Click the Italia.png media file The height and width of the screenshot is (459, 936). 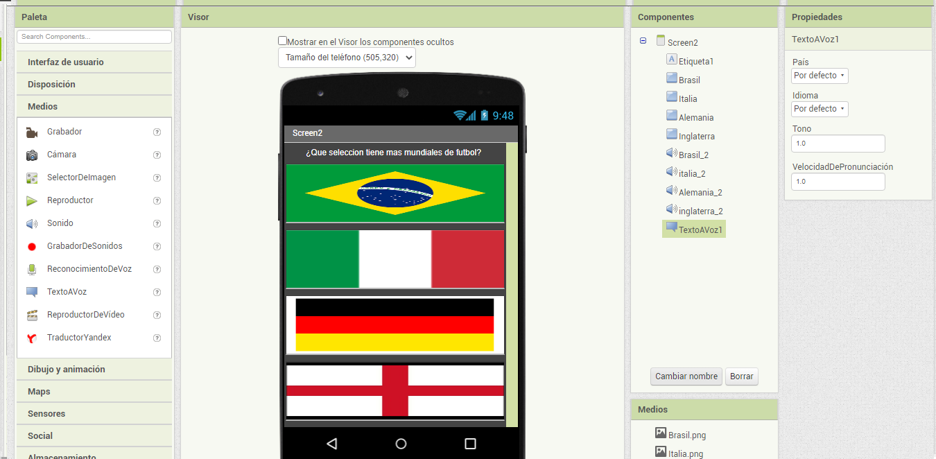point(686,454)
